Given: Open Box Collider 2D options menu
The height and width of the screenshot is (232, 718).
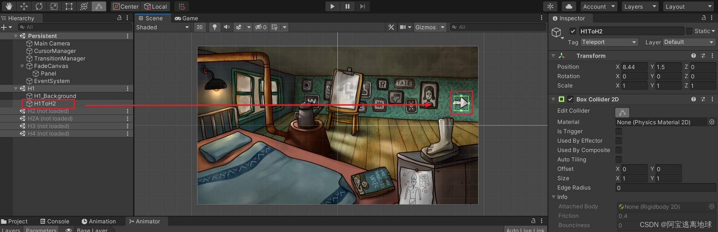Looking at the screenshot, I should pyautogui.click(x=712, y=99).
